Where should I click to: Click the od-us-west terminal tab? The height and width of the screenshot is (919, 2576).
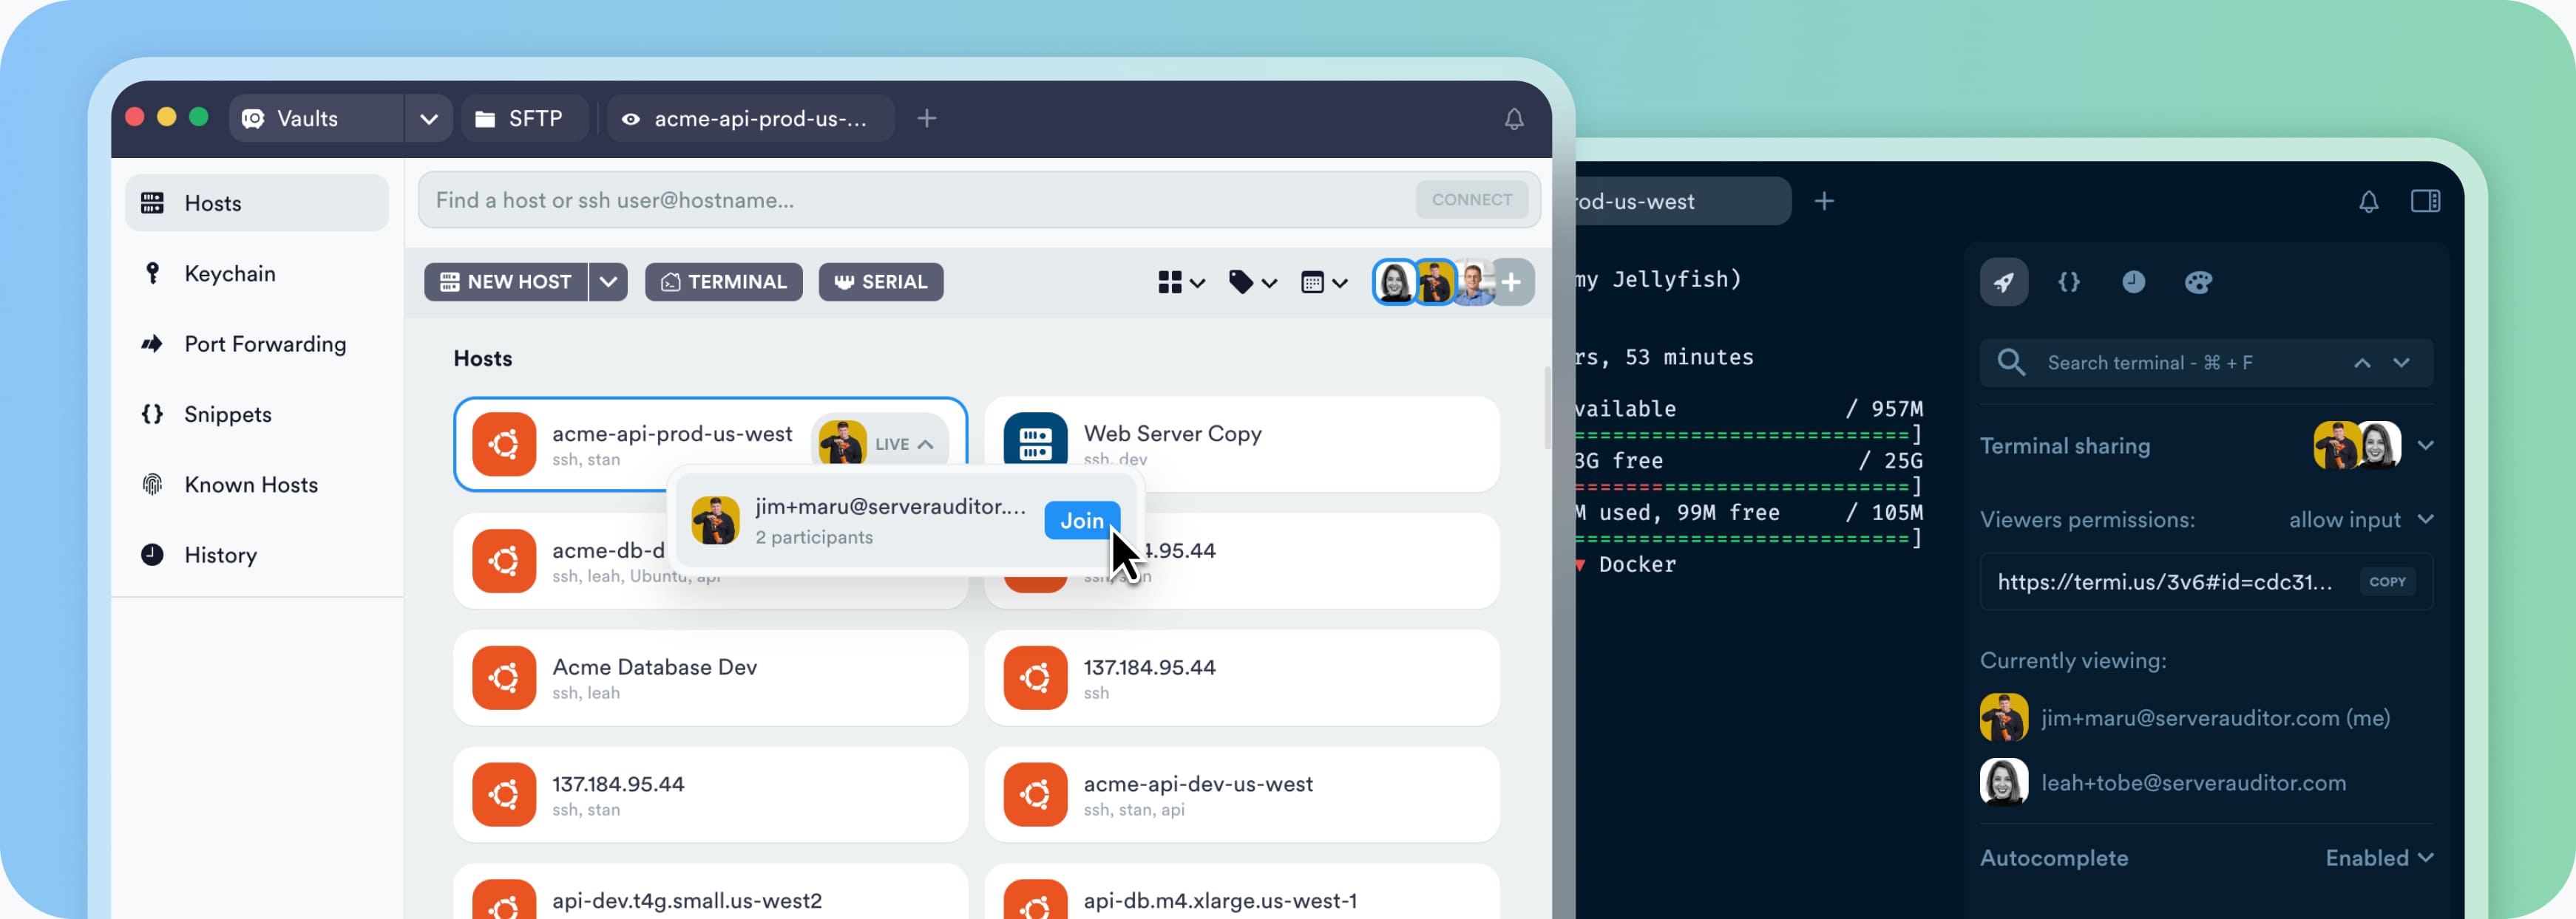coord(1683,201)
